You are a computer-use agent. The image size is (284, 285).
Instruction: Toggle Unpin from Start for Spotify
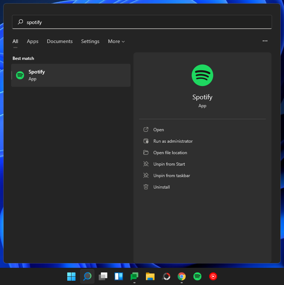coord(169,164)
